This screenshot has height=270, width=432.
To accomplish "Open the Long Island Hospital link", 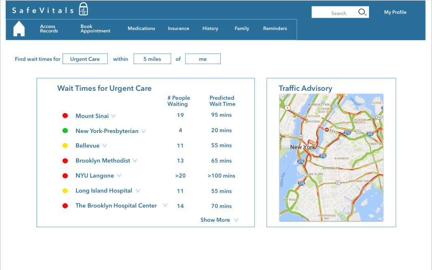I will click(104, 191).
